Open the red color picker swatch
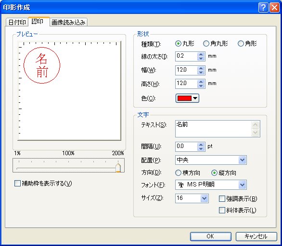This screenshot has height=246, width=282. coord(187,98)
